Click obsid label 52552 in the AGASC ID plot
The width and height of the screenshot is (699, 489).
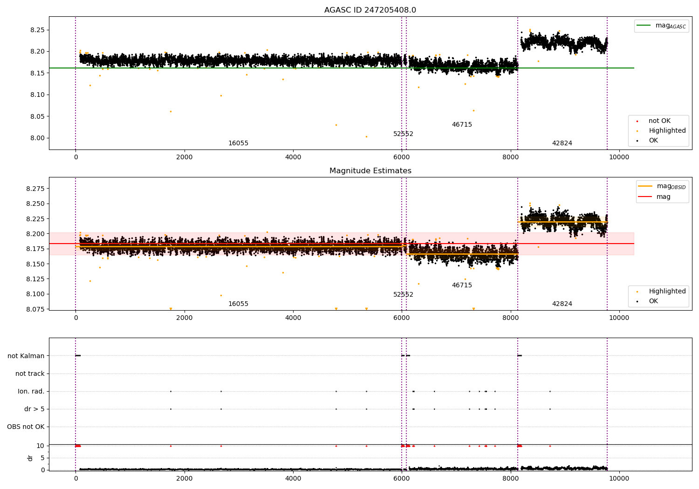(403, 134)
